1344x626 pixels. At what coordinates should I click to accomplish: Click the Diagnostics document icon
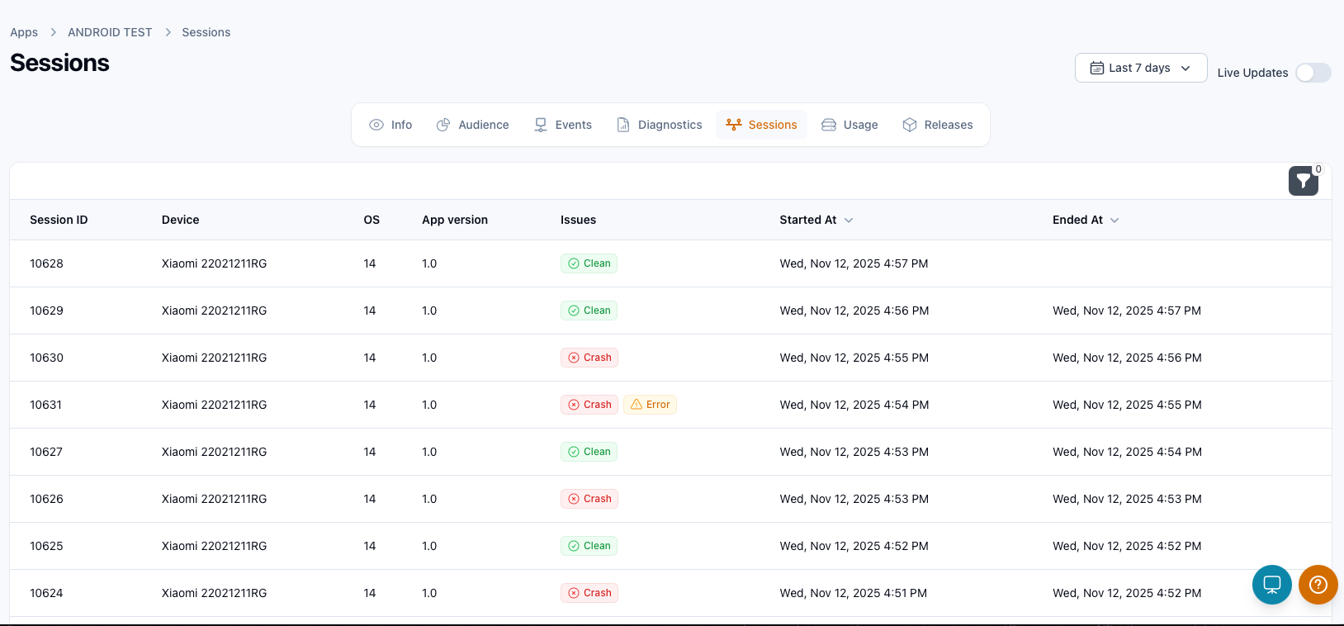623,125
